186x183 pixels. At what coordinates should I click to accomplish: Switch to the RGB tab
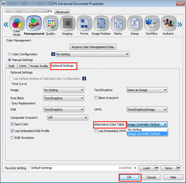click(12, 66)
